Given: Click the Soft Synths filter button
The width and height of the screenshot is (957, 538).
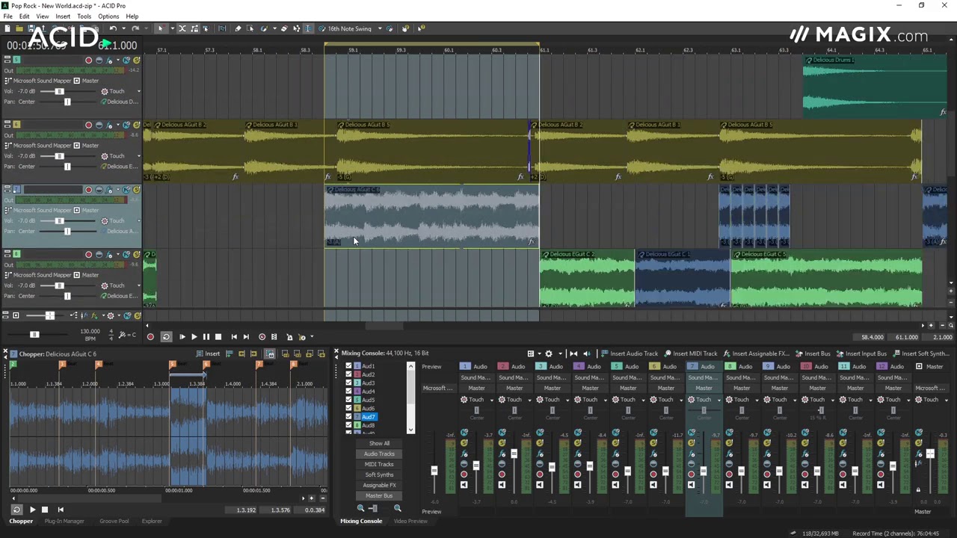Looking at the screenshot, I should (379, 474).
